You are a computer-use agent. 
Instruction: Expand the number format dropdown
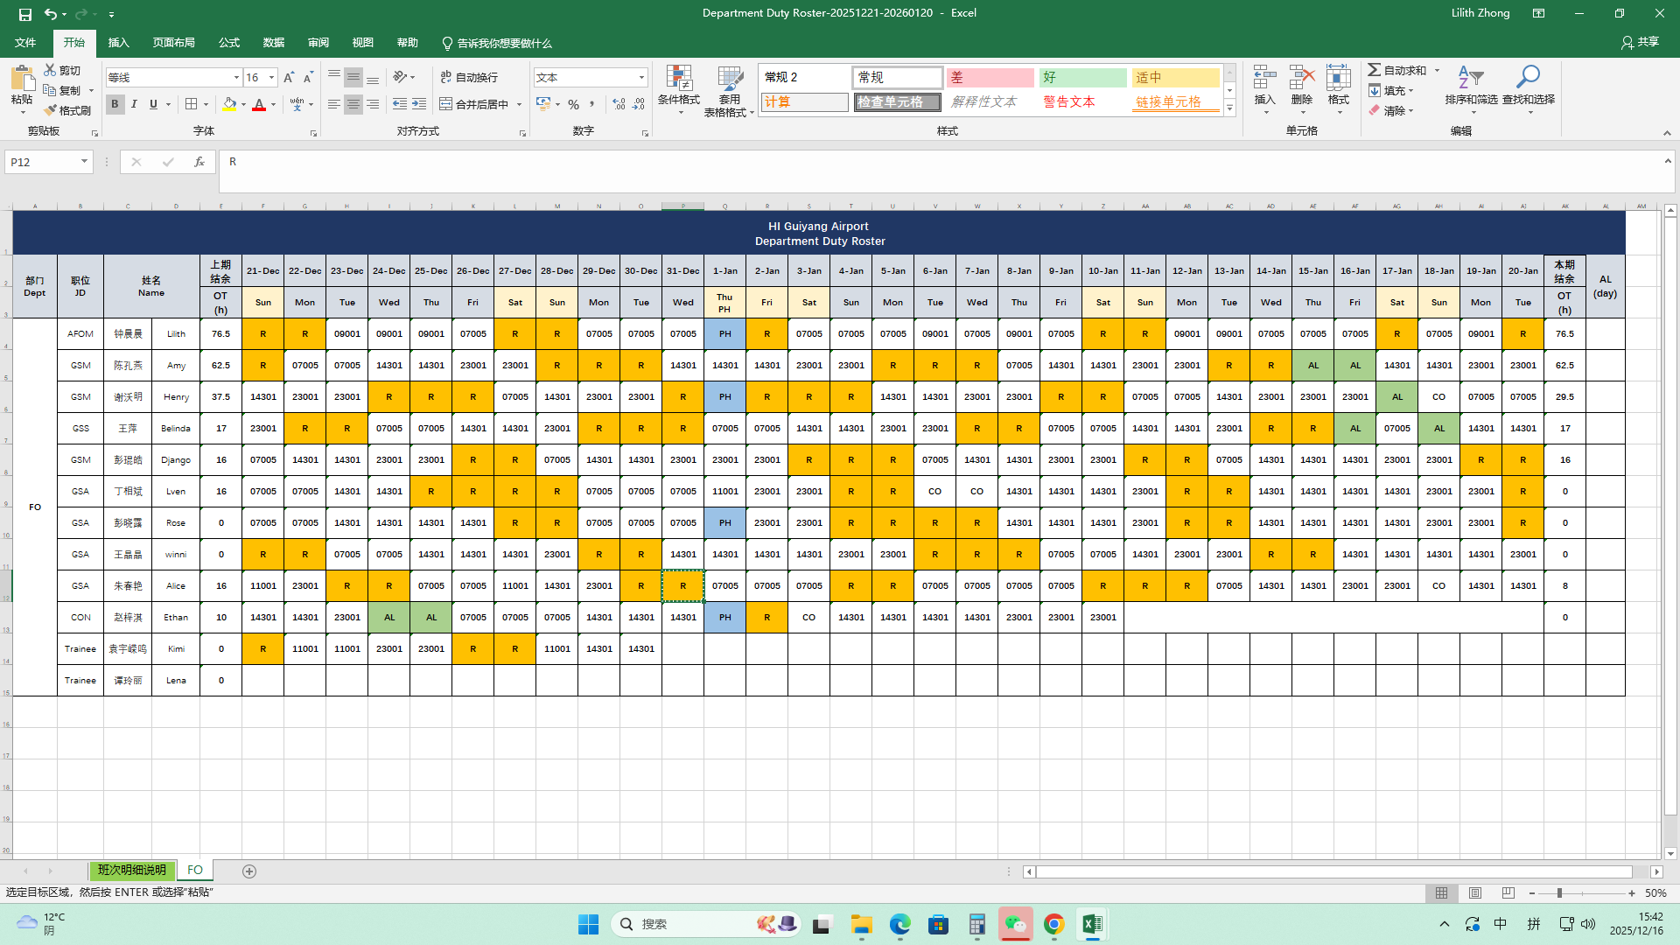click(641, 78)
